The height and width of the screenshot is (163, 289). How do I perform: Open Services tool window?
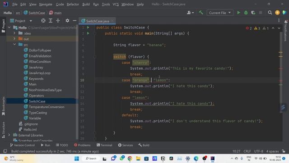[126, 145]
